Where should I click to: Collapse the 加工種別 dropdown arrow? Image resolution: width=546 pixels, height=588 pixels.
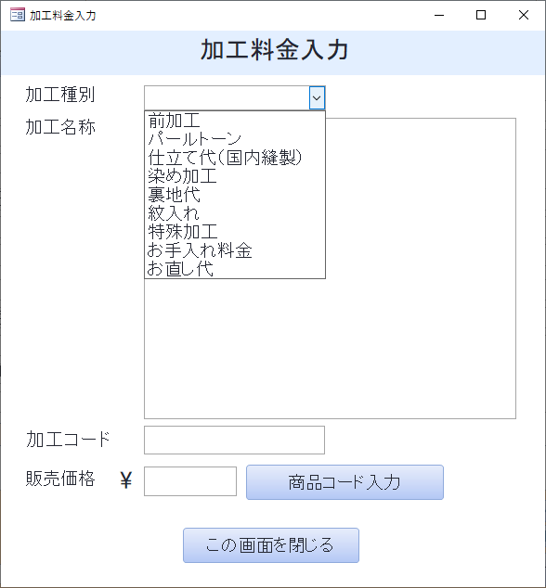tap(317, 98)
